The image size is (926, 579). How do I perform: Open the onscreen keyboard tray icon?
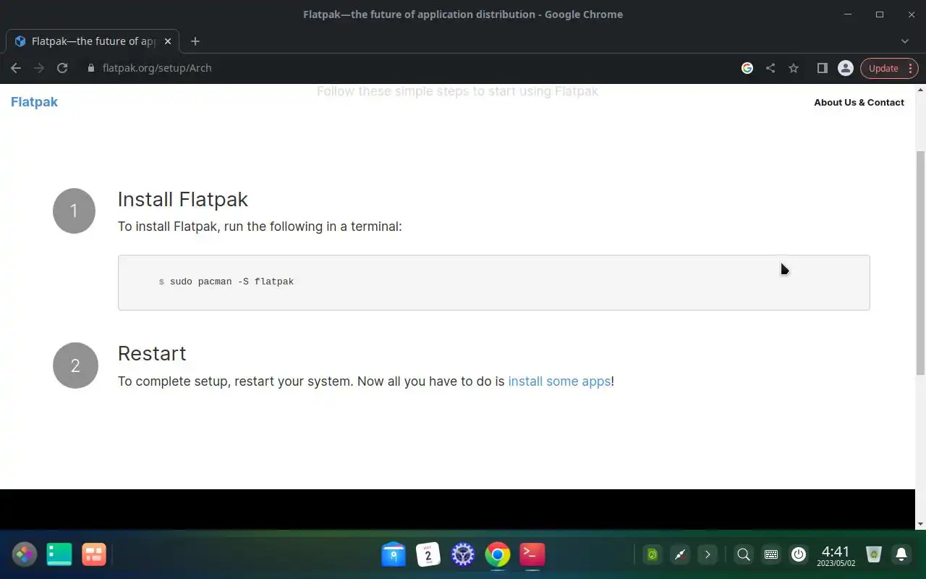pyautogui.click(x=771, y=554)
